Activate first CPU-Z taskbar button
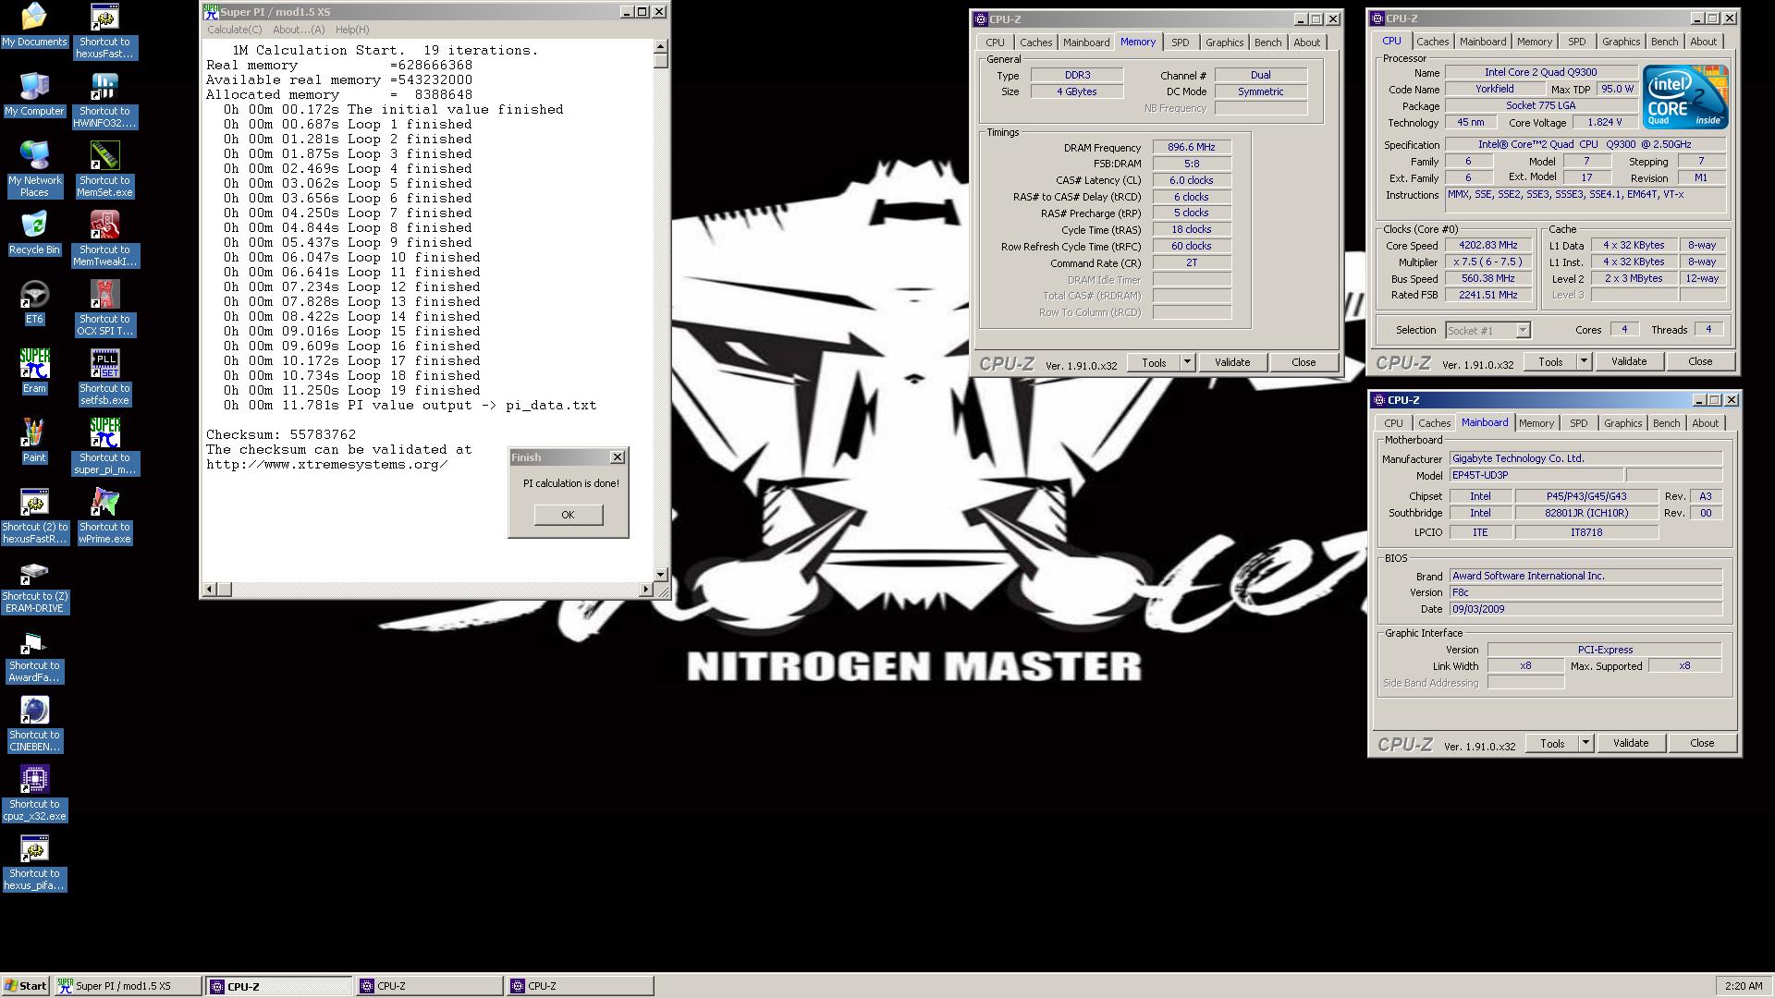This screenshot has height=998, width=1775. [x=279, y=986]
